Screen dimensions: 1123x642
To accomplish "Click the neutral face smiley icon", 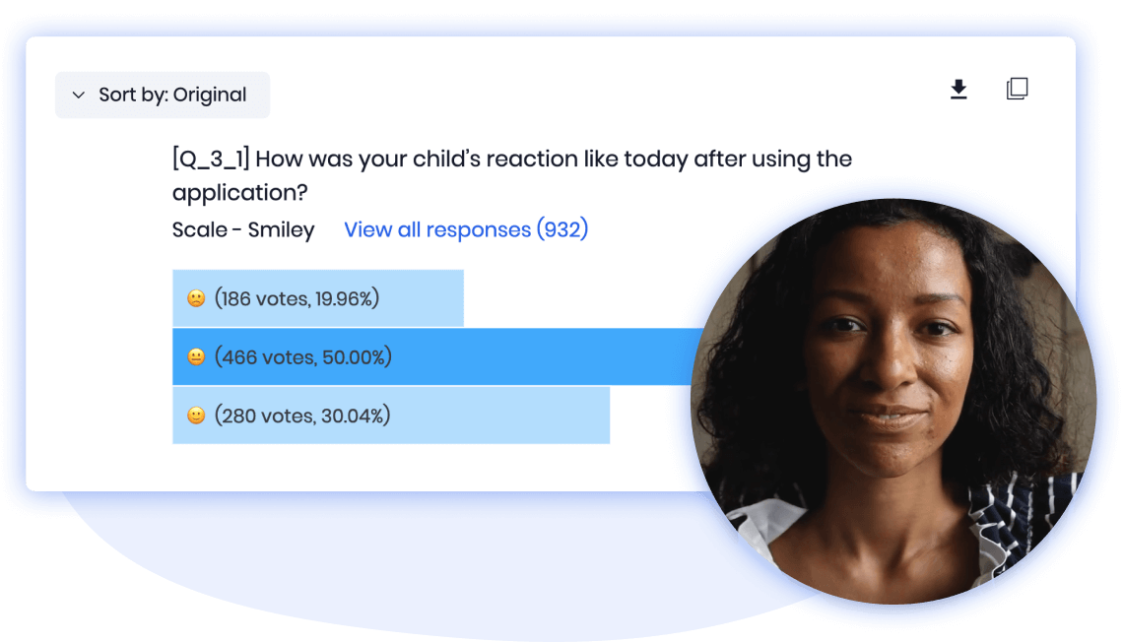I will point(195,357).
